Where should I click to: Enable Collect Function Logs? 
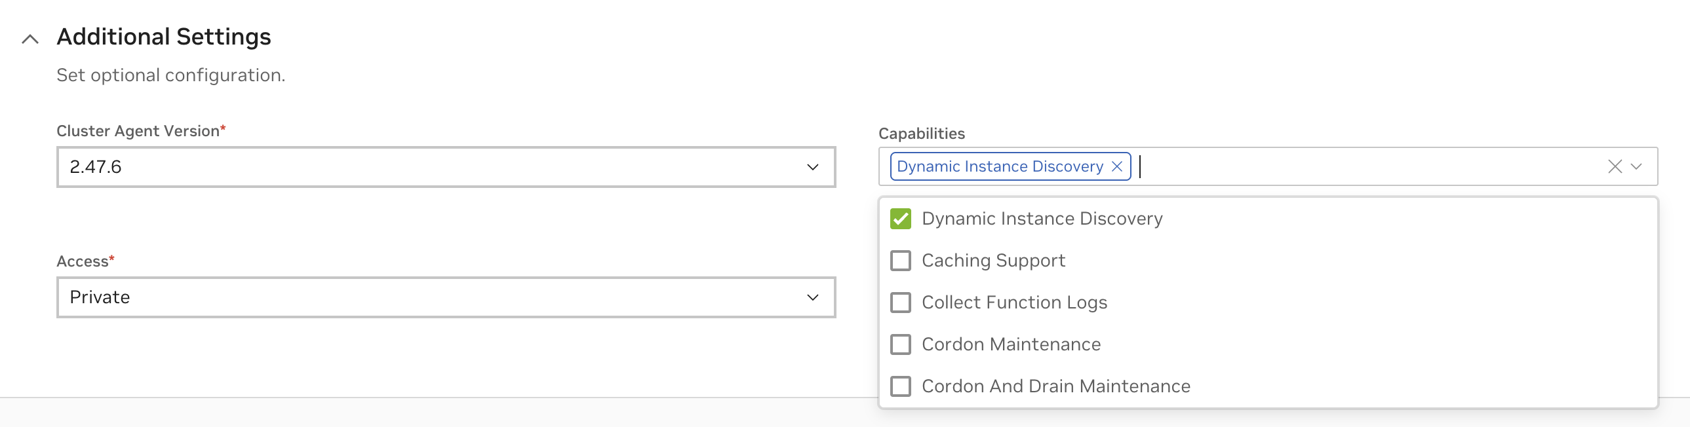point(901,303)
